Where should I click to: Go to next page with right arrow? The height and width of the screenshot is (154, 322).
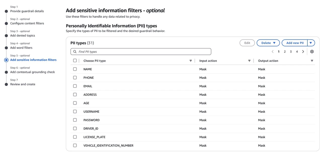pyautogui.click(x=303, y=51)
